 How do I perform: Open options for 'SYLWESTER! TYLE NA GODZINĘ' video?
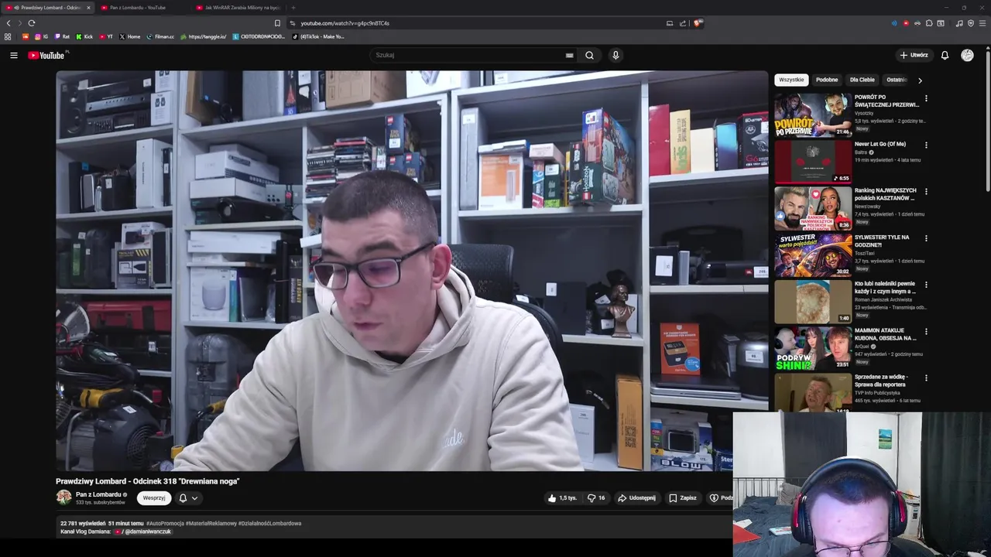pos(926,237)
